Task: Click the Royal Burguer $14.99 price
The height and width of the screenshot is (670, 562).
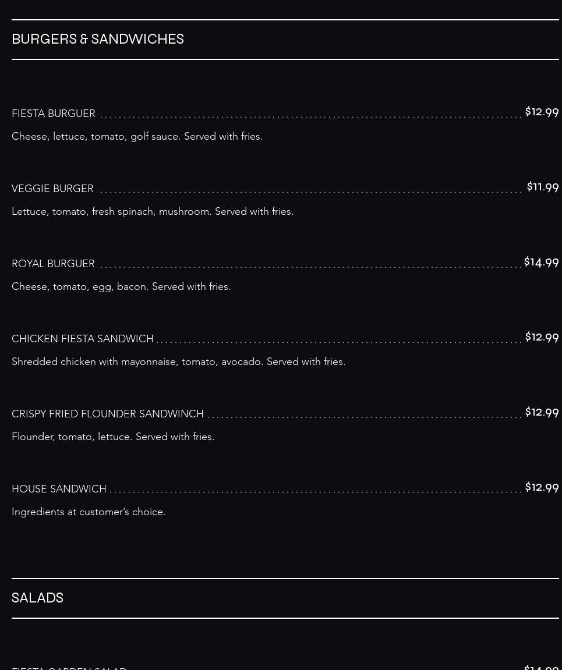Action: pos(541,263)
